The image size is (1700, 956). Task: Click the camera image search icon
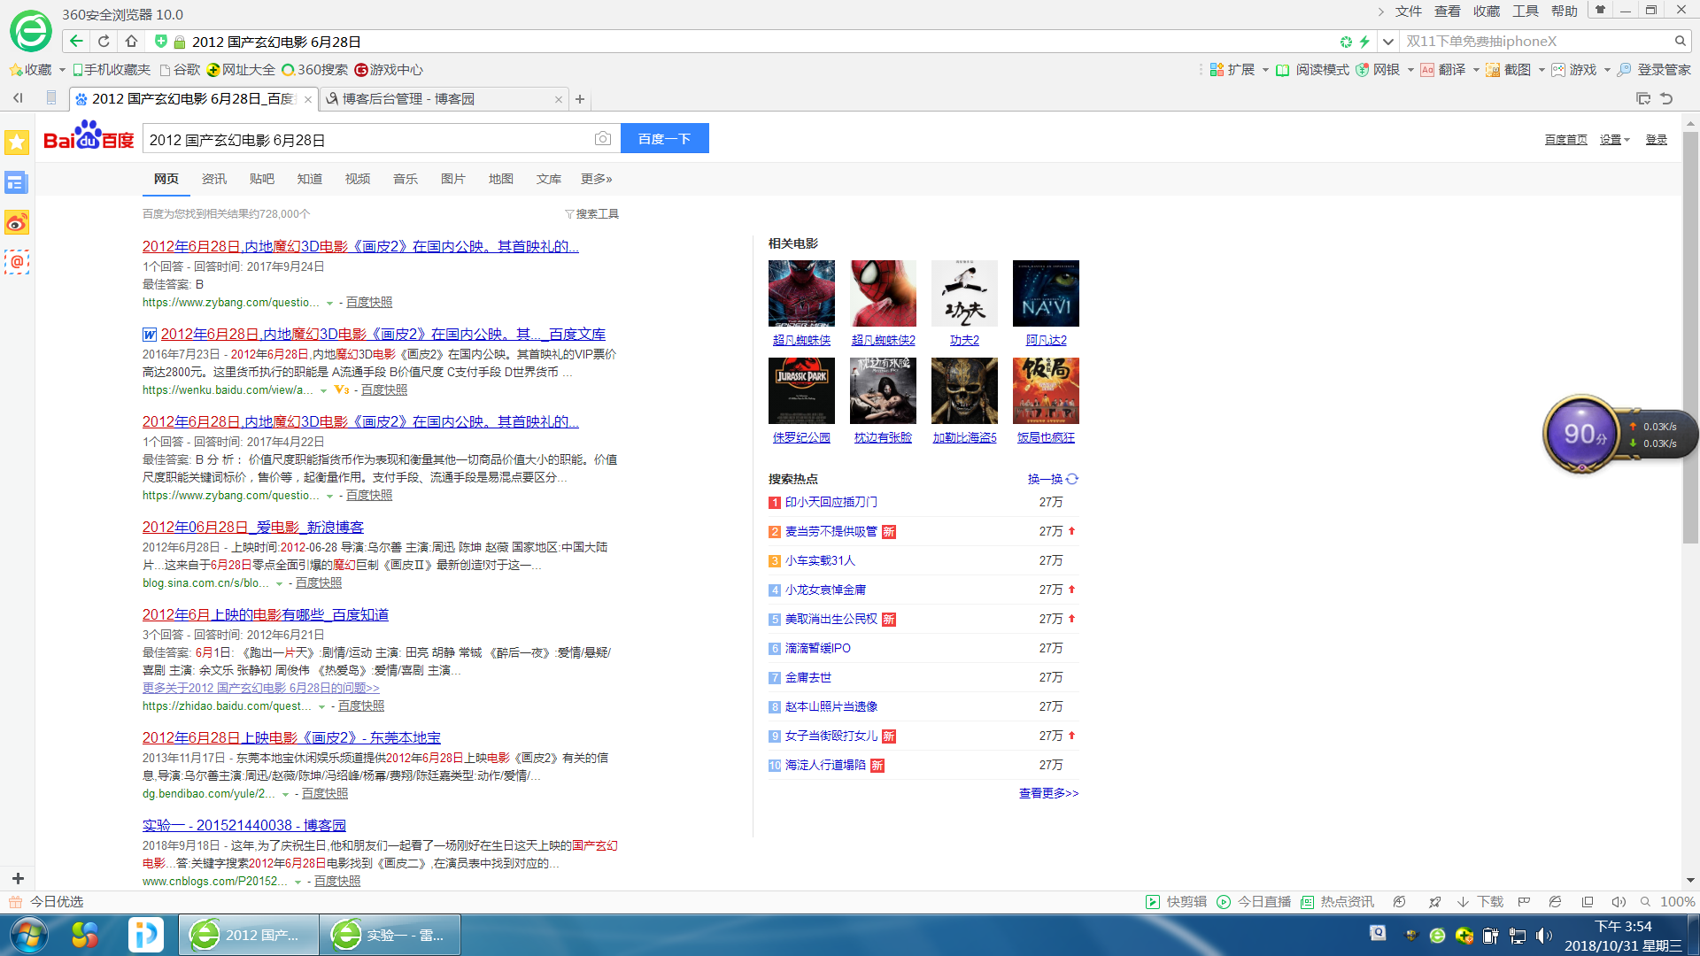coord(602,139)
